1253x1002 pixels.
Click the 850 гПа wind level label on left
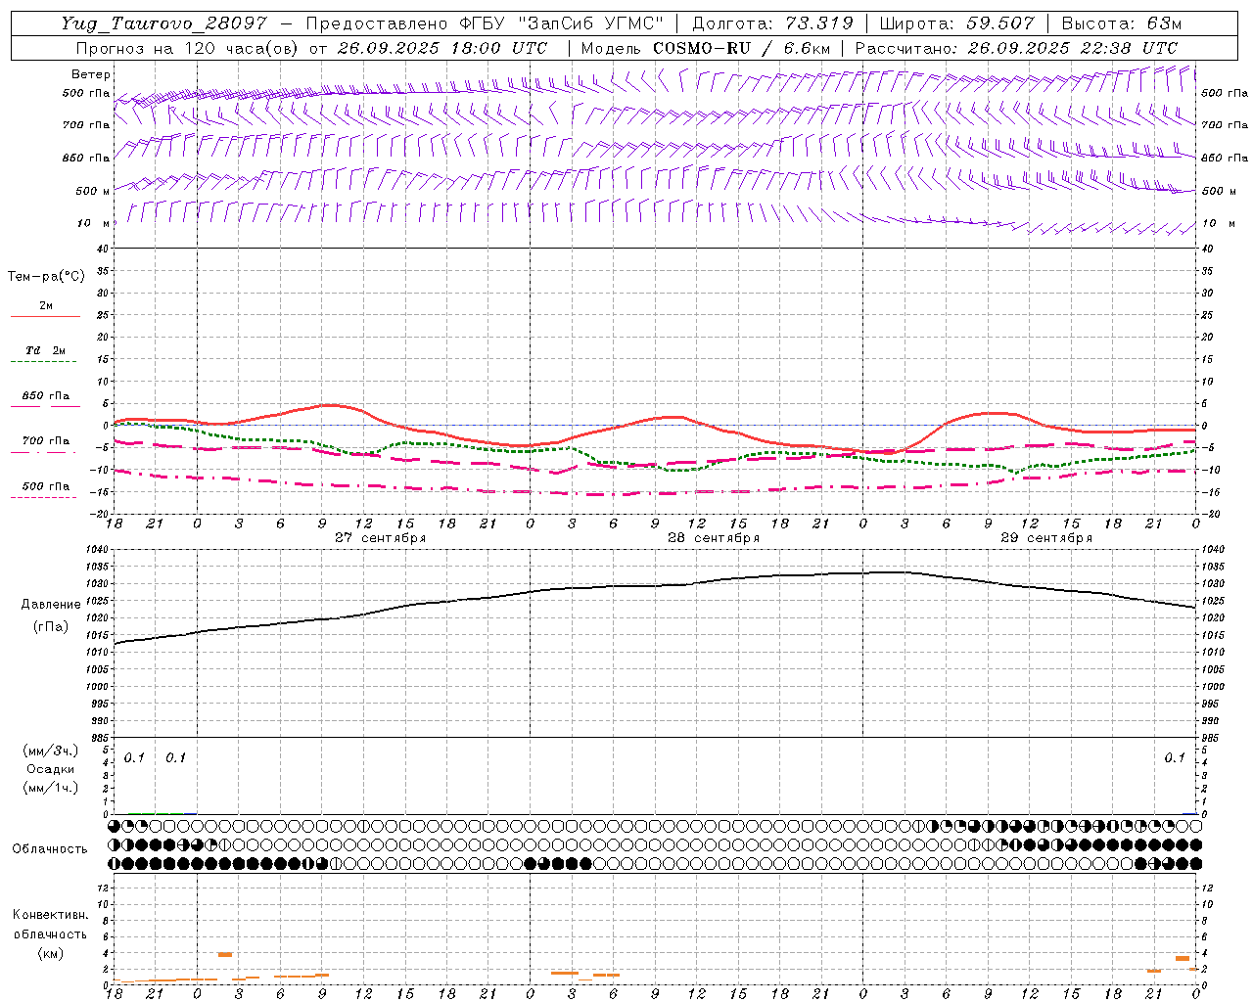(x=86, y=158)
